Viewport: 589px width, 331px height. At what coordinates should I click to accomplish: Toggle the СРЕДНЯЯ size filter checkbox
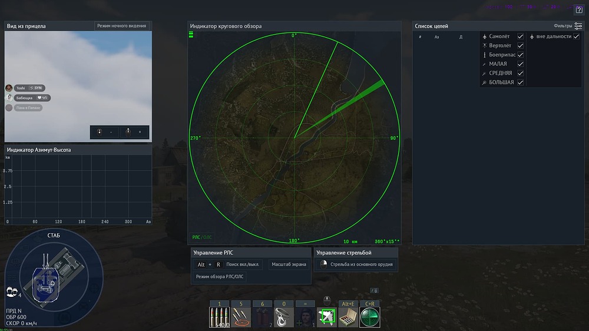(520, 73)
